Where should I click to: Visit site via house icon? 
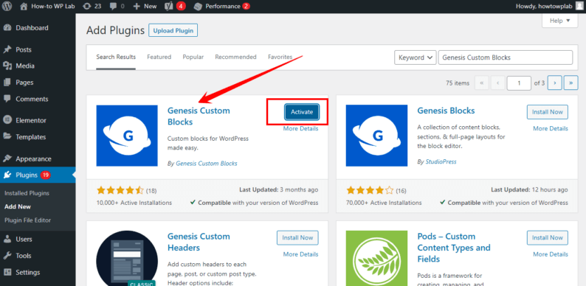[x=24, y=6]
